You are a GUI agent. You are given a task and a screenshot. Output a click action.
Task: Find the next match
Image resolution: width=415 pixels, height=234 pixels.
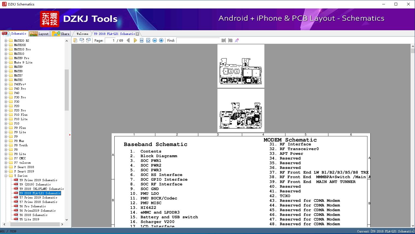[230, 40]
